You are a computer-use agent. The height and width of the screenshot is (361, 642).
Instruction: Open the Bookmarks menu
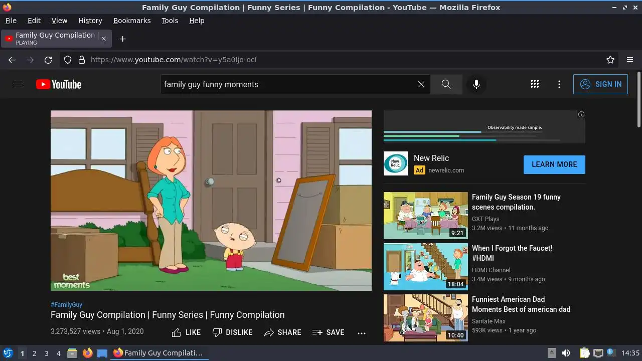click(x=132, y=21)
